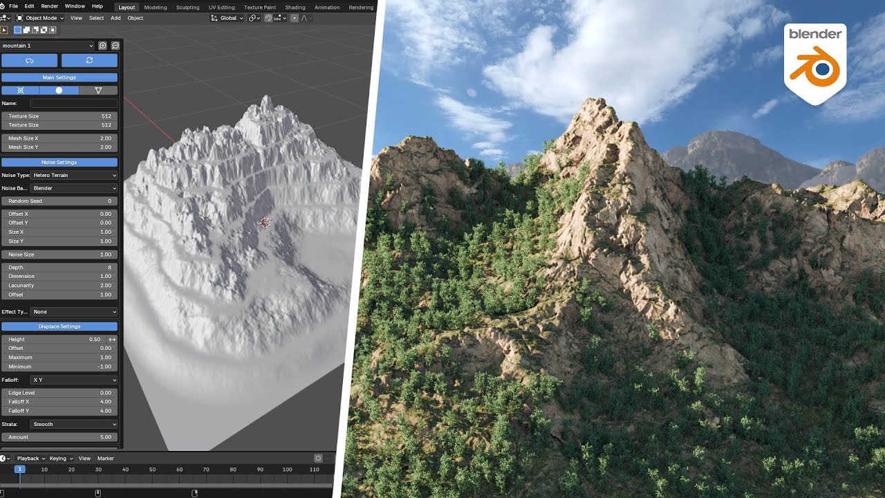
Task: Click the middle mouse status bar icon
Action: coord(97,492)
